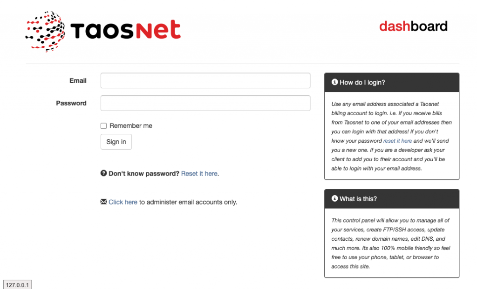Toggle the Remember me checkbox
This screenshot has width=477, height=289.
click(104, 125)
